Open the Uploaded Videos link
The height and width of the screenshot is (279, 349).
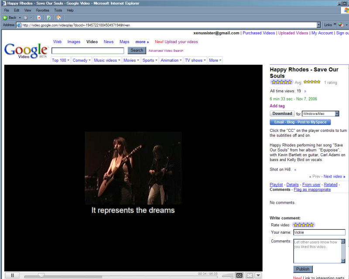(x=293, y=33)
